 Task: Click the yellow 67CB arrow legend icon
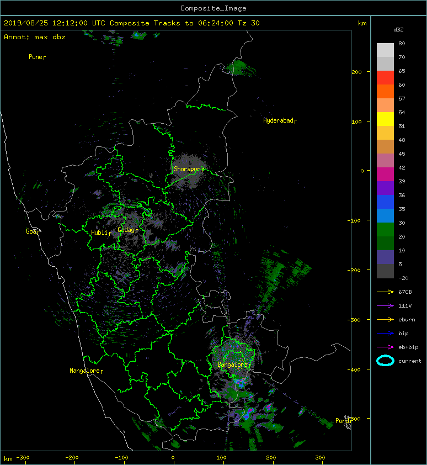tap(385, 292)
